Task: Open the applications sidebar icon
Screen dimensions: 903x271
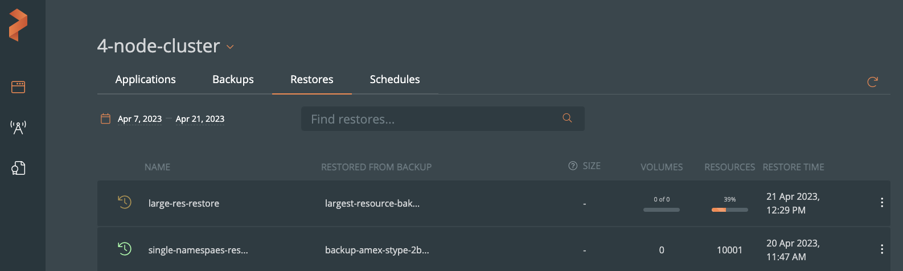Action: coord(18,87)
